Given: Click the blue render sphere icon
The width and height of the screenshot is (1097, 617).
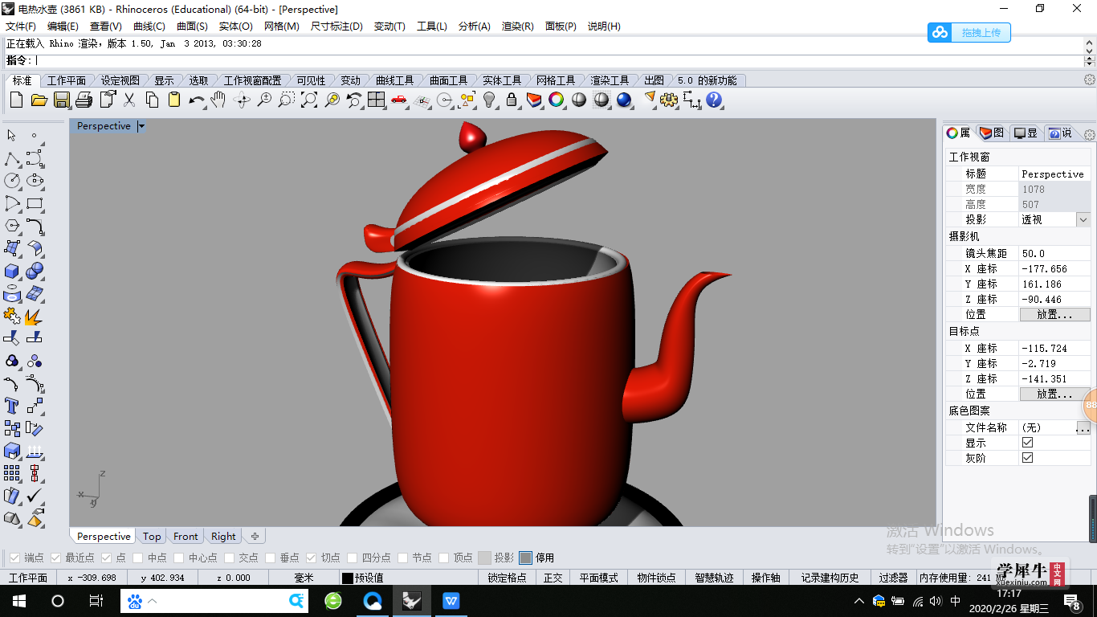Looking at the screenshot, I should 624,100.
